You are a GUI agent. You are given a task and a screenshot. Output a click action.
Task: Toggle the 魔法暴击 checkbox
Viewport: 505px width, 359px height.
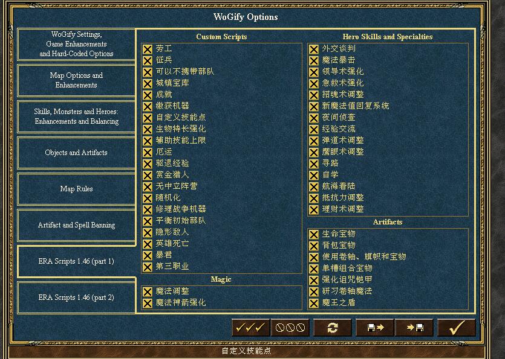[314, 61]
